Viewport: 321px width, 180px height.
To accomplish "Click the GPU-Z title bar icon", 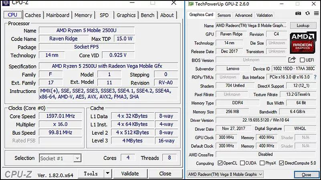I will click(x=191, y=4).
